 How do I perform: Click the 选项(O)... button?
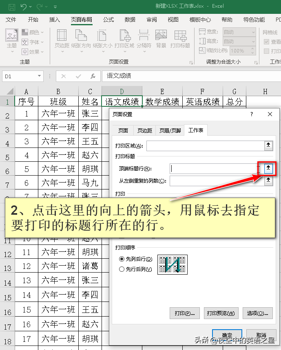[258, 313]
